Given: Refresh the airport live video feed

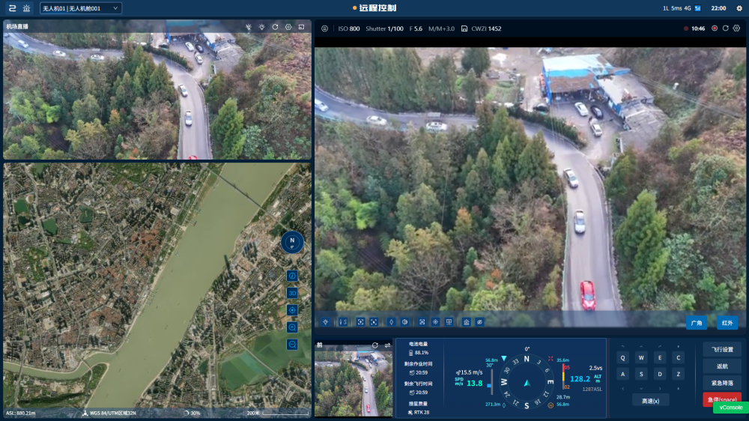Looking at the screenshot, I should (275, 27).
